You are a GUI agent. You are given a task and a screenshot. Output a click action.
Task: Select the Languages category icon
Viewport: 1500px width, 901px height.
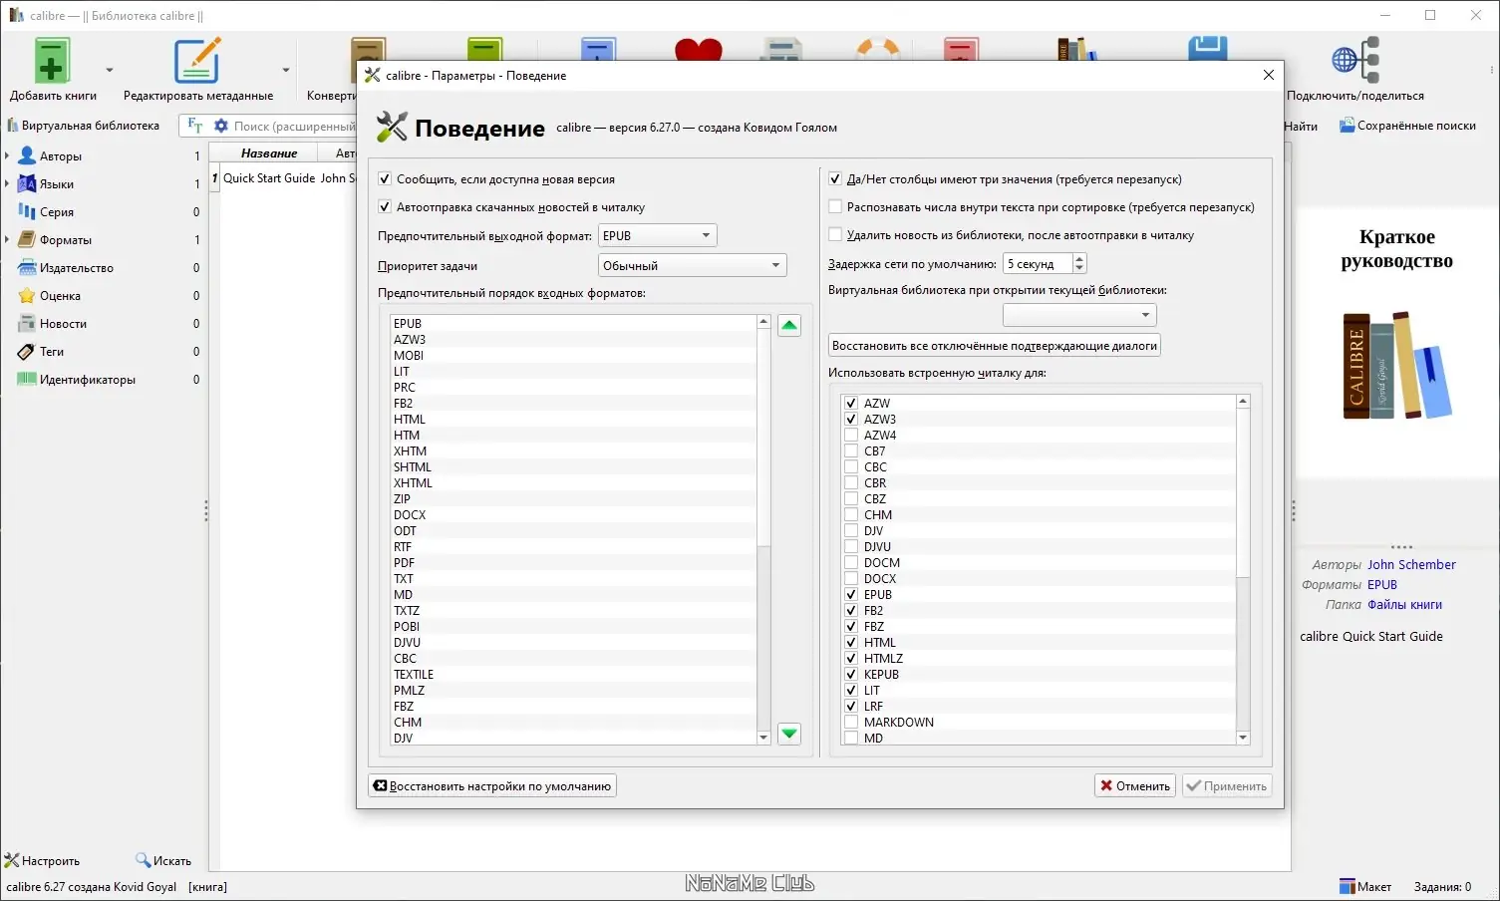tap(27, 184)
